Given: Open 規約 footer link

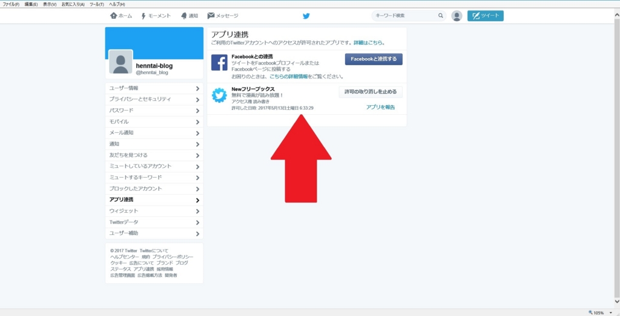Looking at the screenshot, I should pyautogui.click(x=146, y=257).
